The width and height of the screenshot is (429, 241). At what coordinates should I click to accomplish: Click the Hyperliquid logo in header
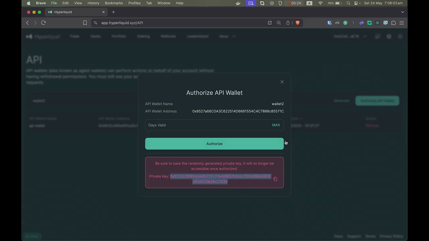coord(43,36)
